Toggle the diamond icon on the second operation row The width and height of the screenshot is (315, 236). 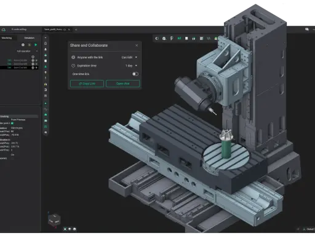pos(33,64)
